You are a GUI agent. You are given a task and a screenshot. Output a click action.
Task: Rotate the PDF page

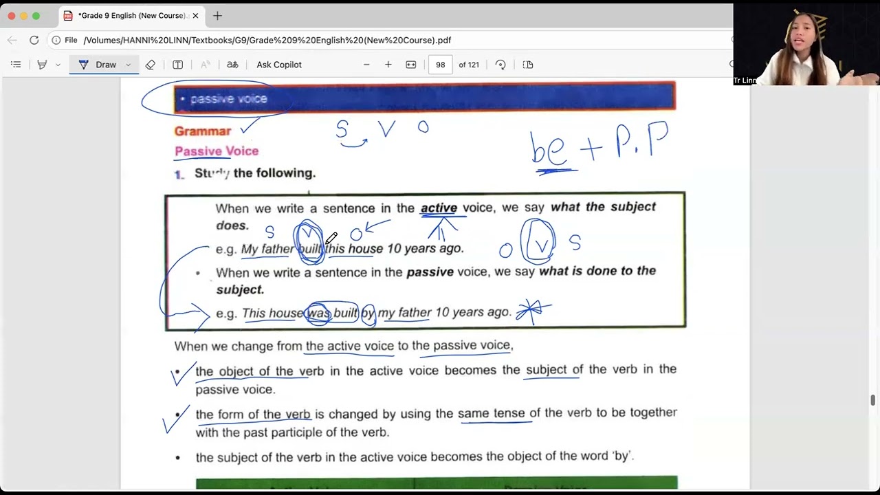[500, 65]
